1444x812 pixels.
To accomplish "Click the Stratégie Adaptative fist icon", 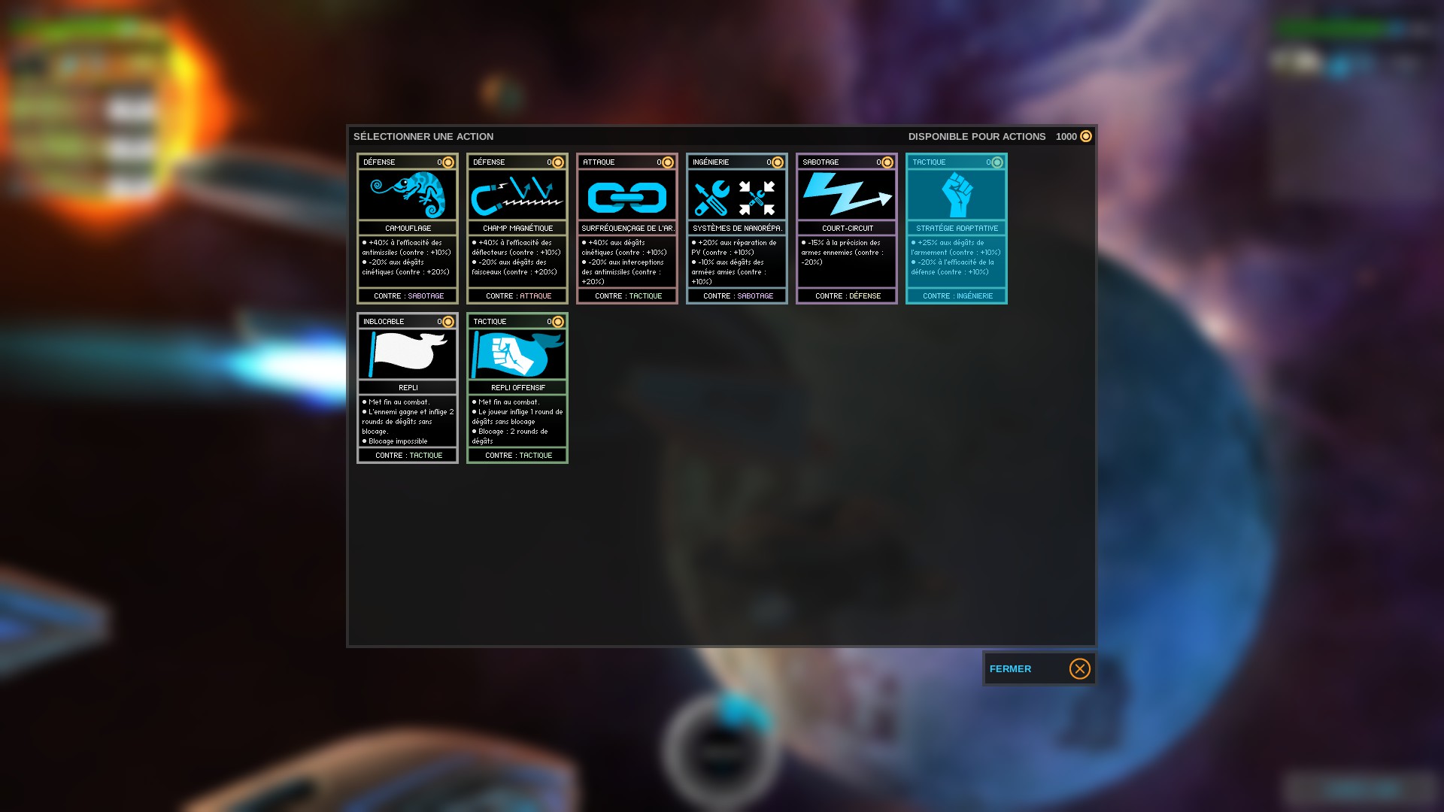I will [957, 195].
